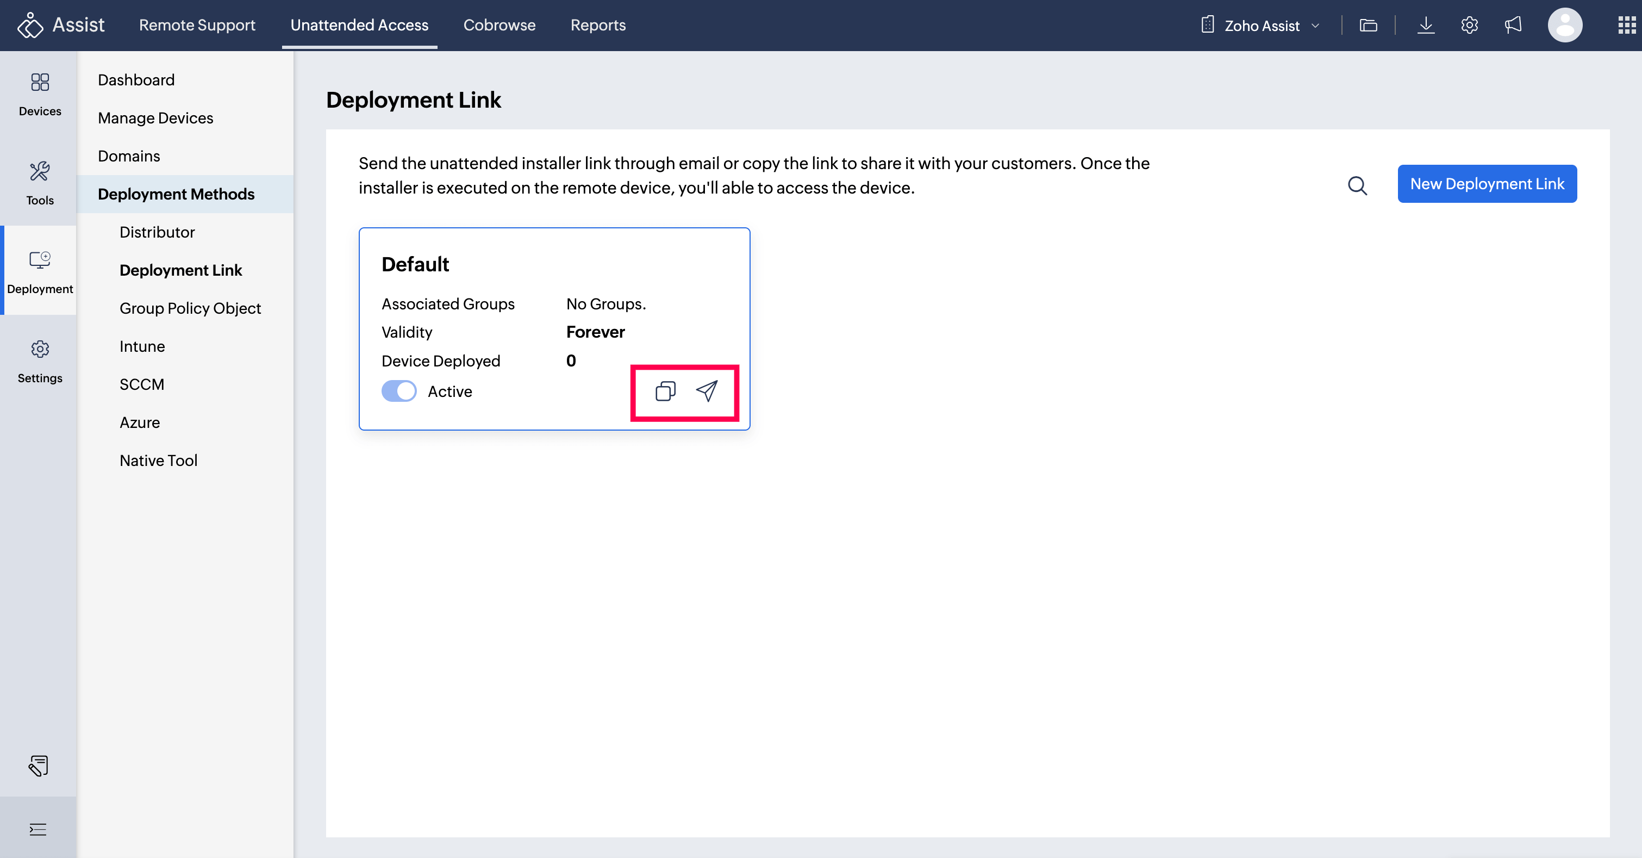This screenshot has width=1642, height=858.
Task: Switch to the Remote Support tab
Action: [197, 26]
